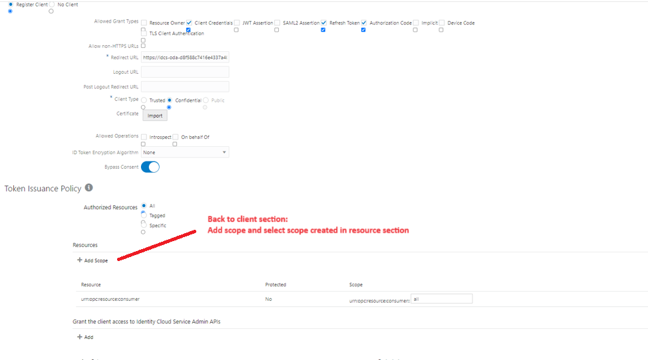Click the Add Scope label
This screenshot has height=360, width=648.
tap(96, 260)
